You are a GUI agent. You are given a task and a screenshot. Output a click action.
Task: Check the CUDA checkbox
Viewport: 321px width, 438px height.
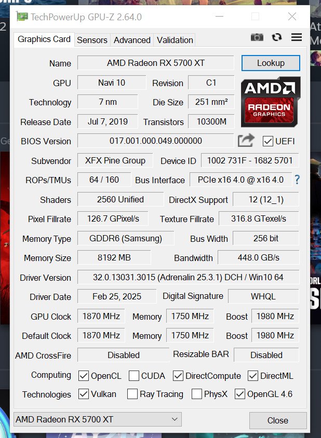pyautogui.click(x=134, y=376)
